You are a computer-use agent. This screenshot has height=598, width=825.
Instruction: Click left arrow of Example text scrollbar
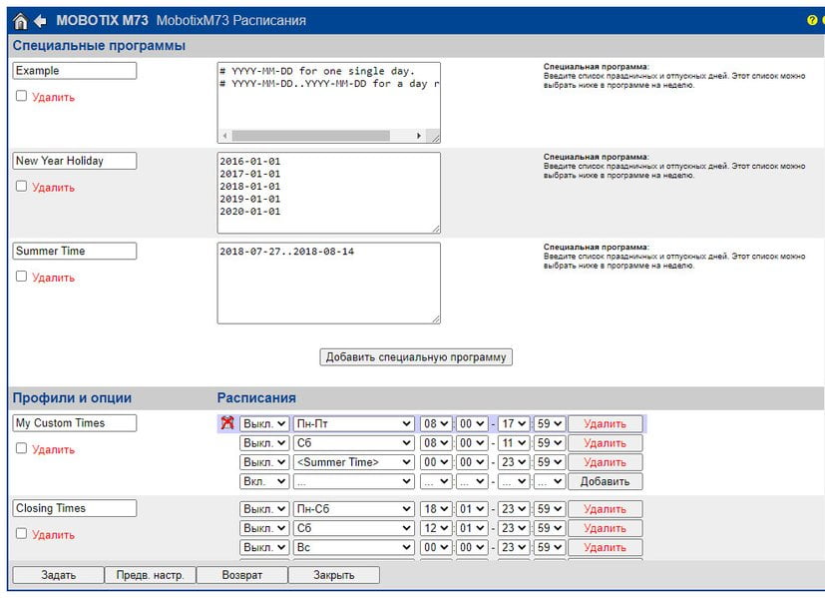coord(225,136)
